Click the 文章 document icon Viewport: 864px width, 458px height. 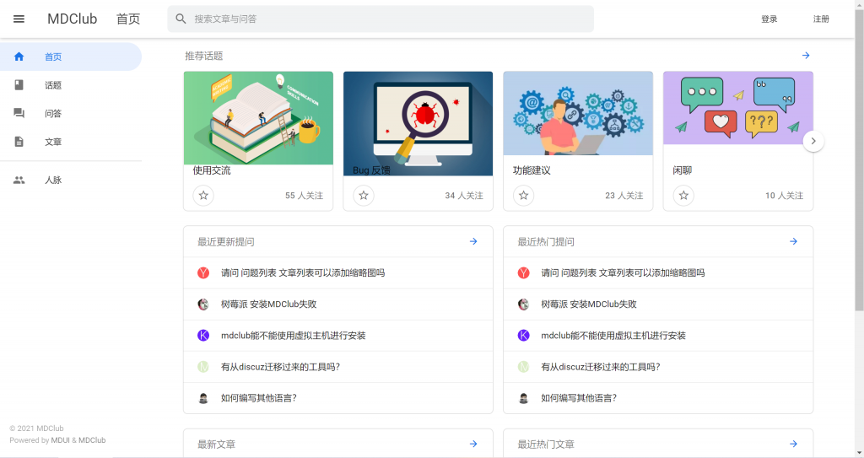(19, 142)
